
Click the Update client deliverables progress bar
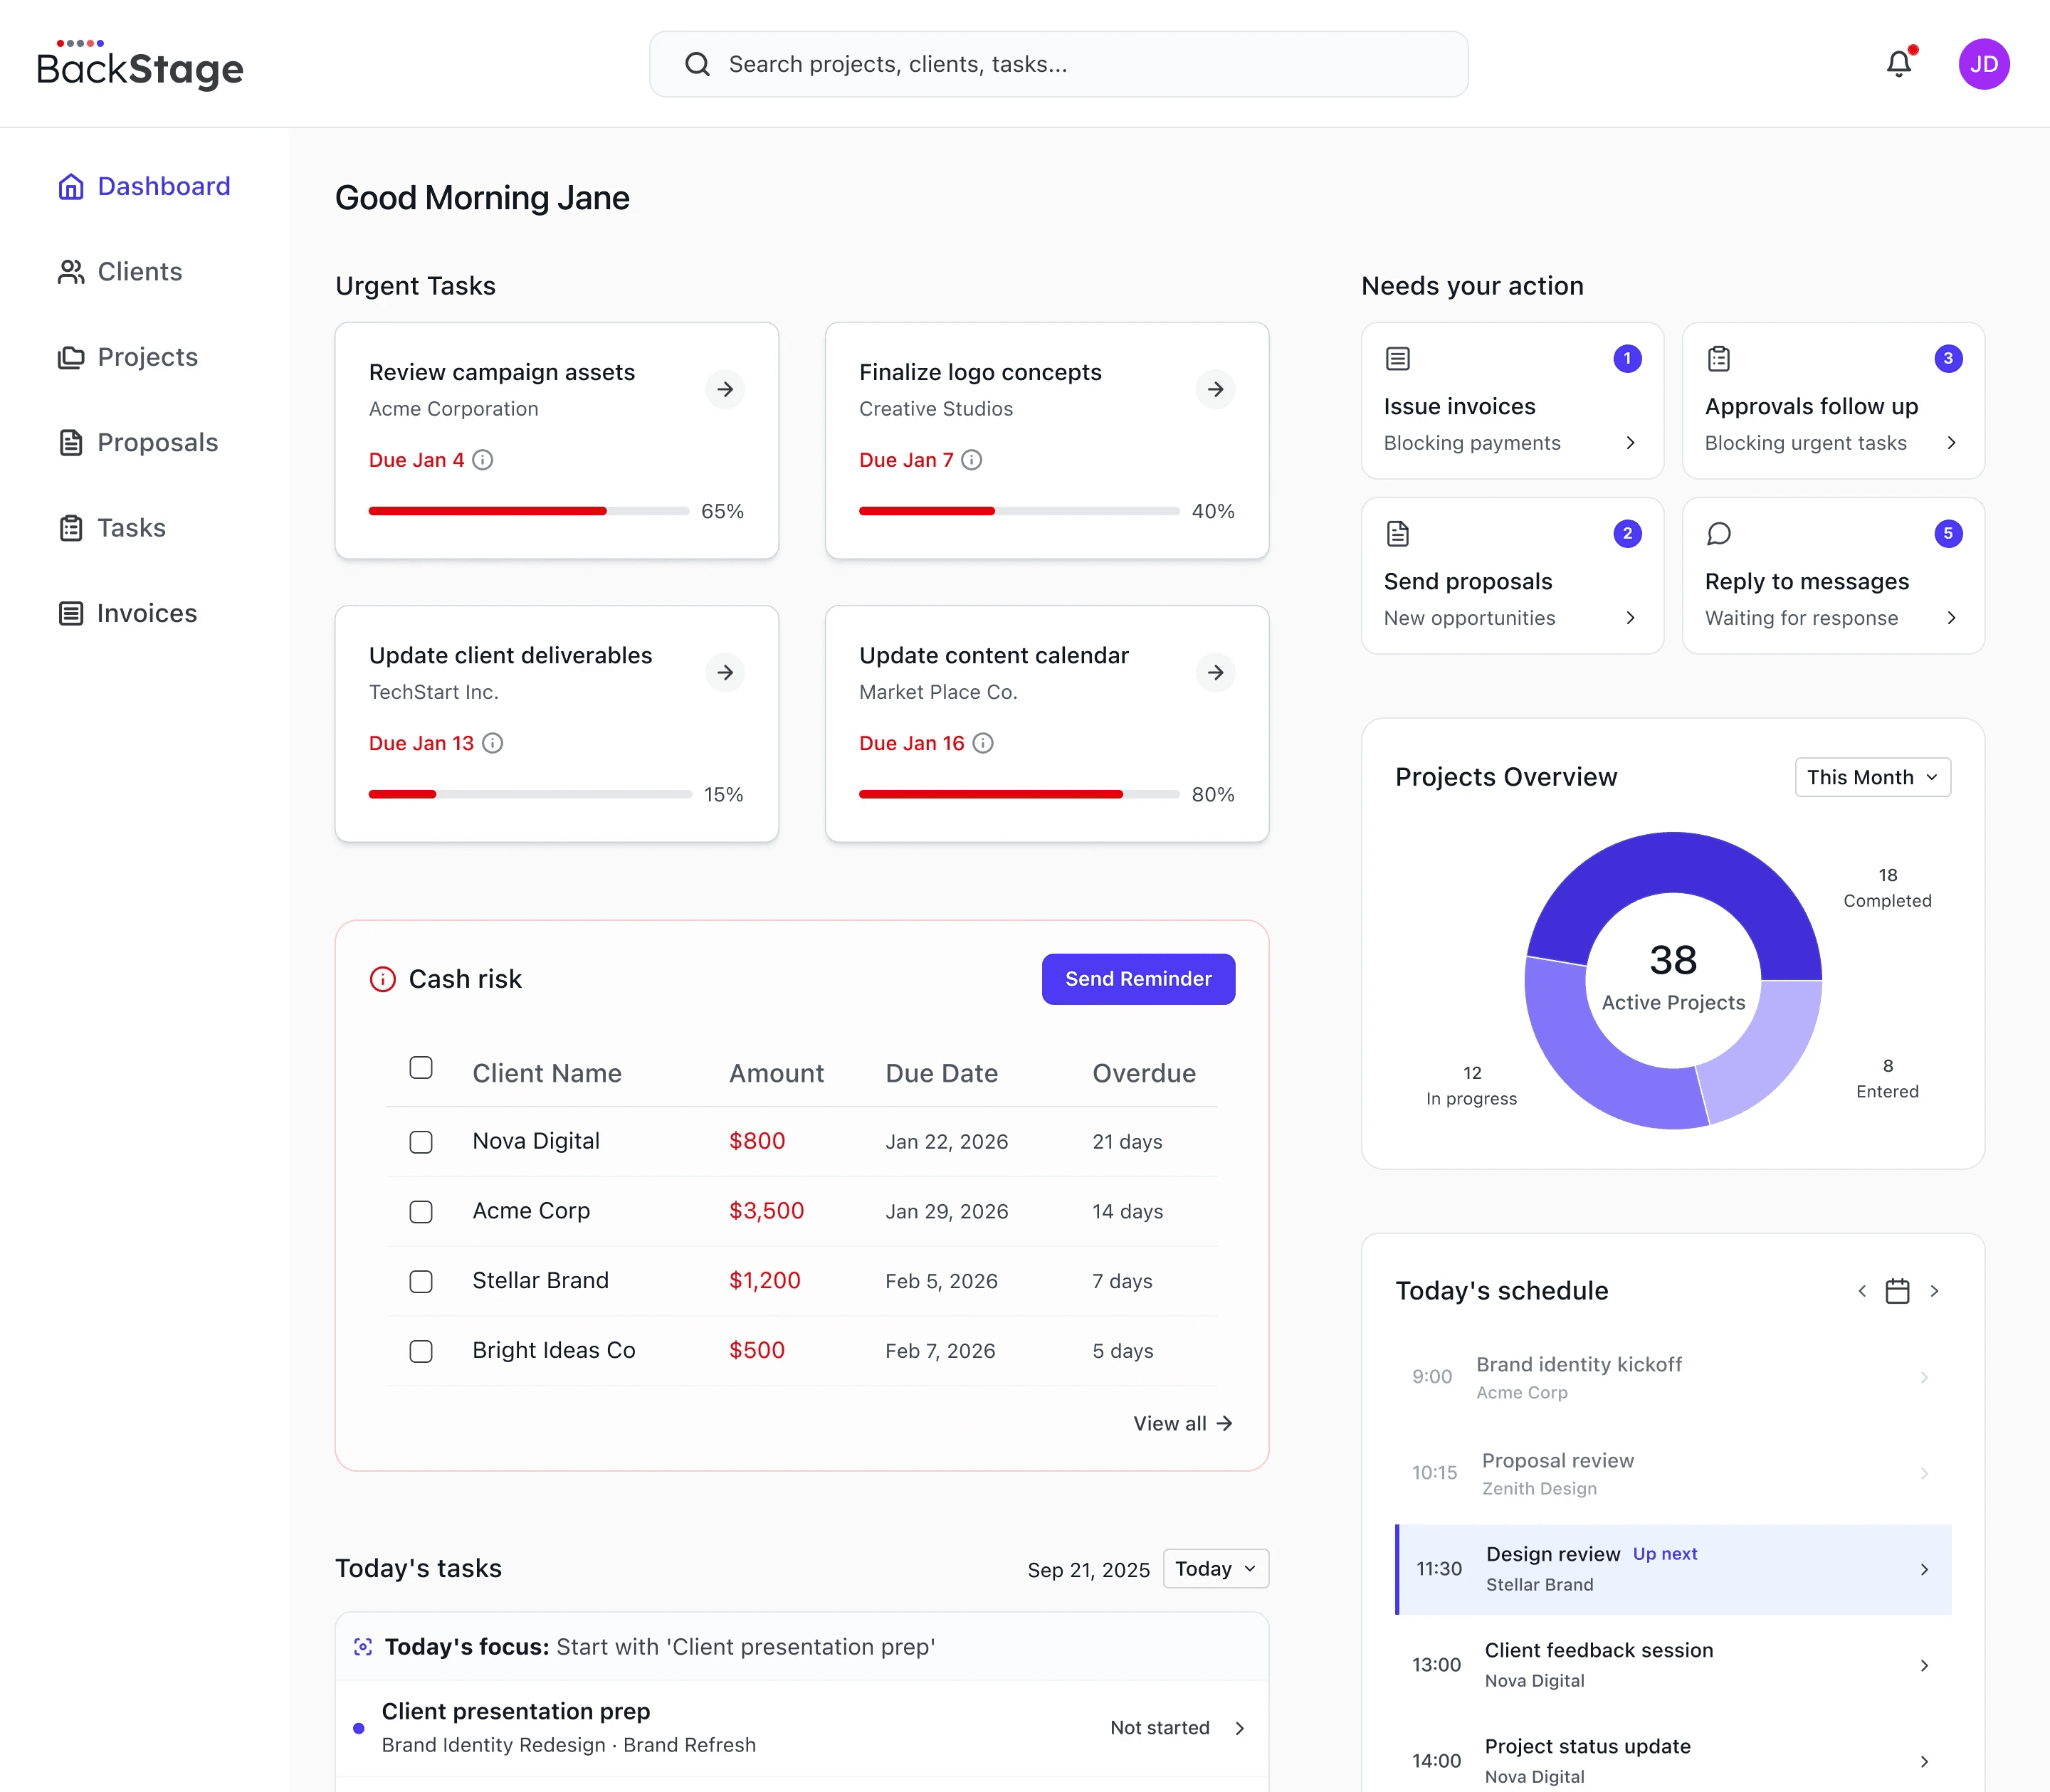click(529, 794)
